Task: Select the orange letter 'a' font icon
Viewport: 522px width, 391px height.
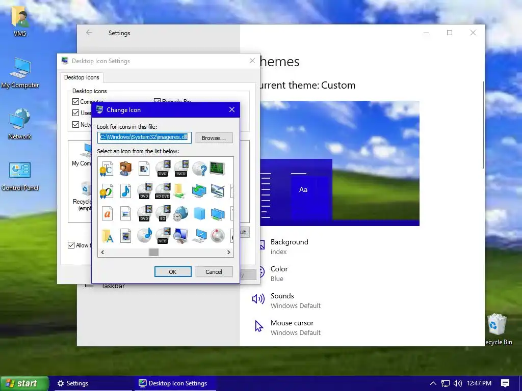Action: tap(107, 213)
